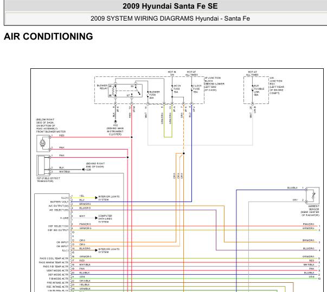327x292 pixels.
Task: Click the front blower motor symbol
Action: [43, 144]
